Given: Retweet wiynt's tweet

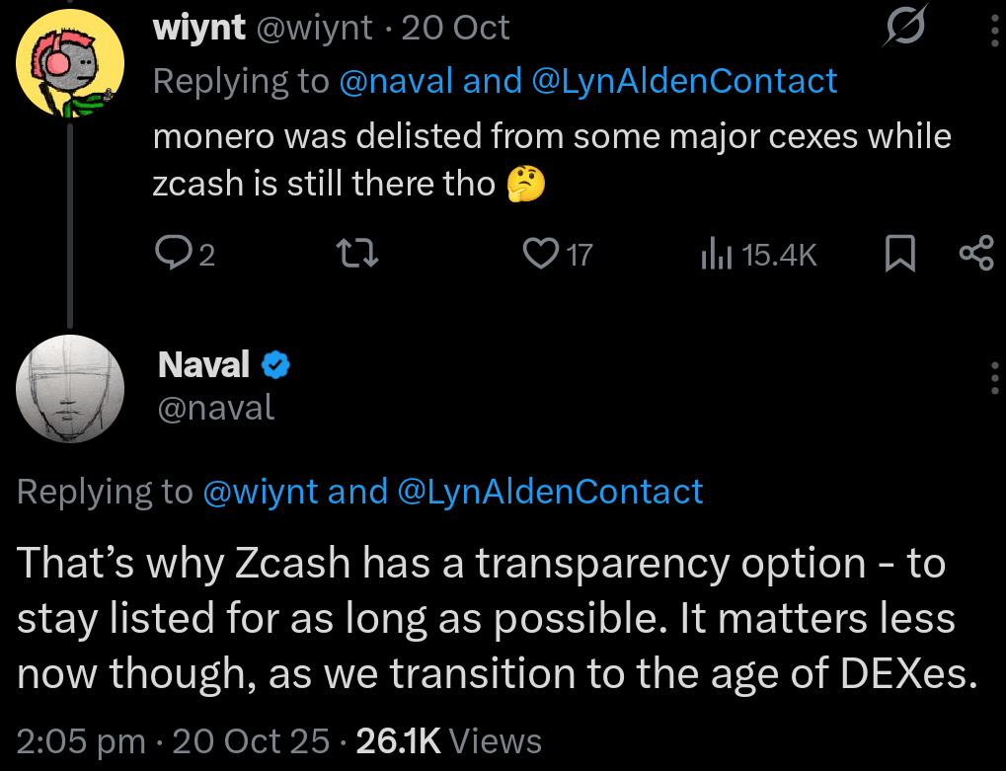Looking at the screenshot, I should click(x=358, y=255).
